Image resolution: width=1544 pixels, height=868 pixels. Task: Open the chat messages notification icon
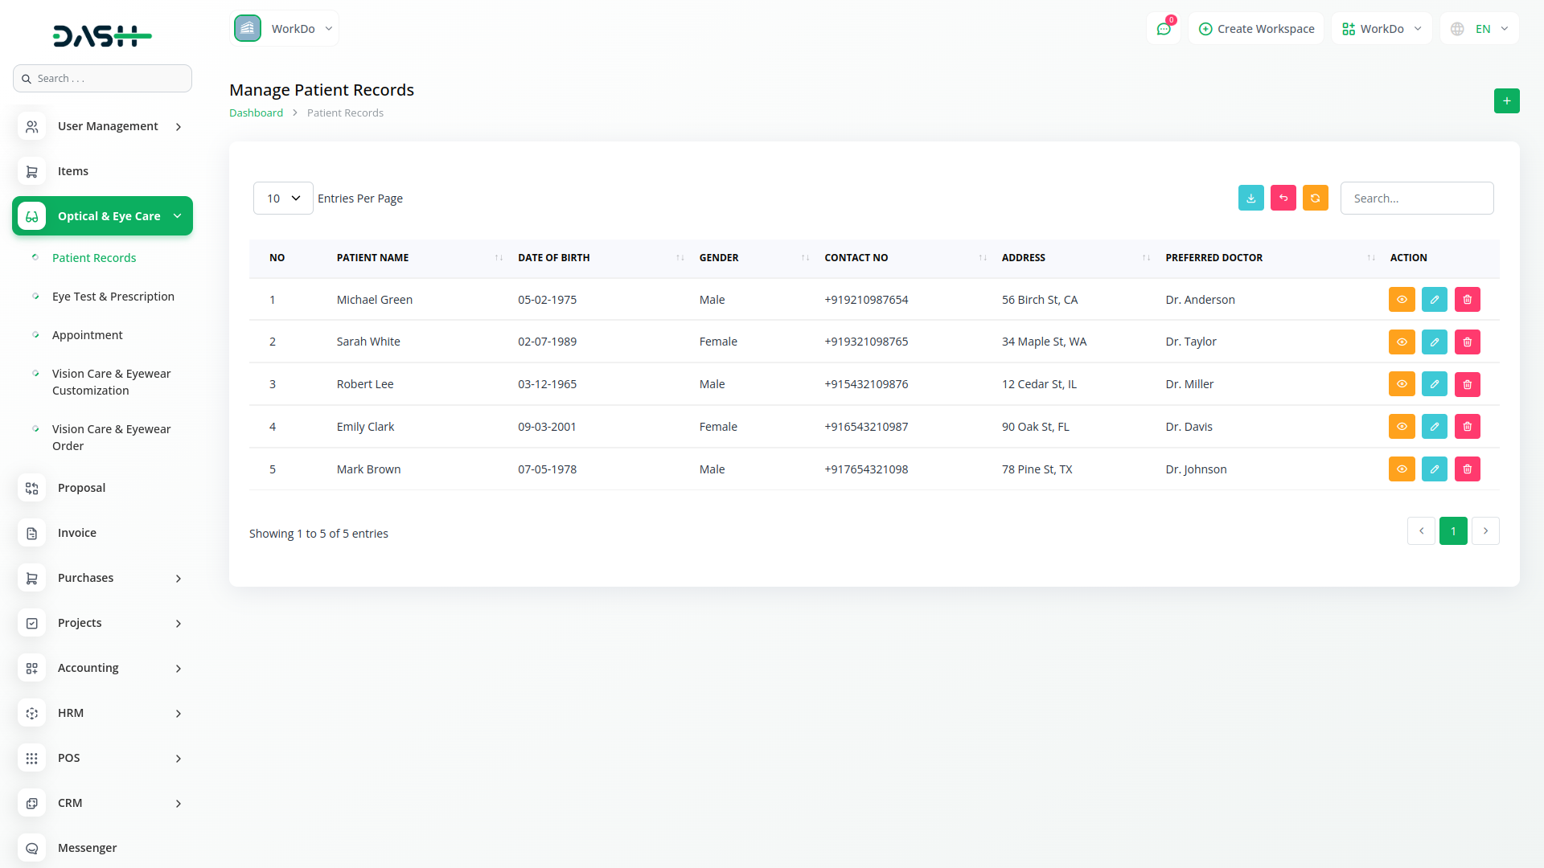click(x=1163, y=29)
